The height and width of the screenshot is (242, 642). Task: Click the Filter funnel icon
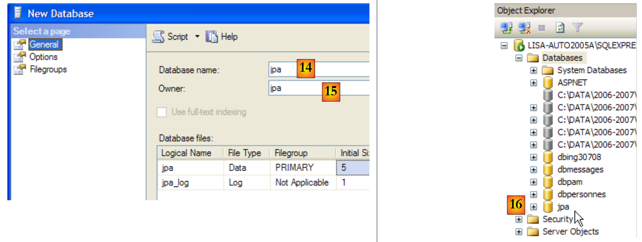pyautogui.click(x=577, y=27)
